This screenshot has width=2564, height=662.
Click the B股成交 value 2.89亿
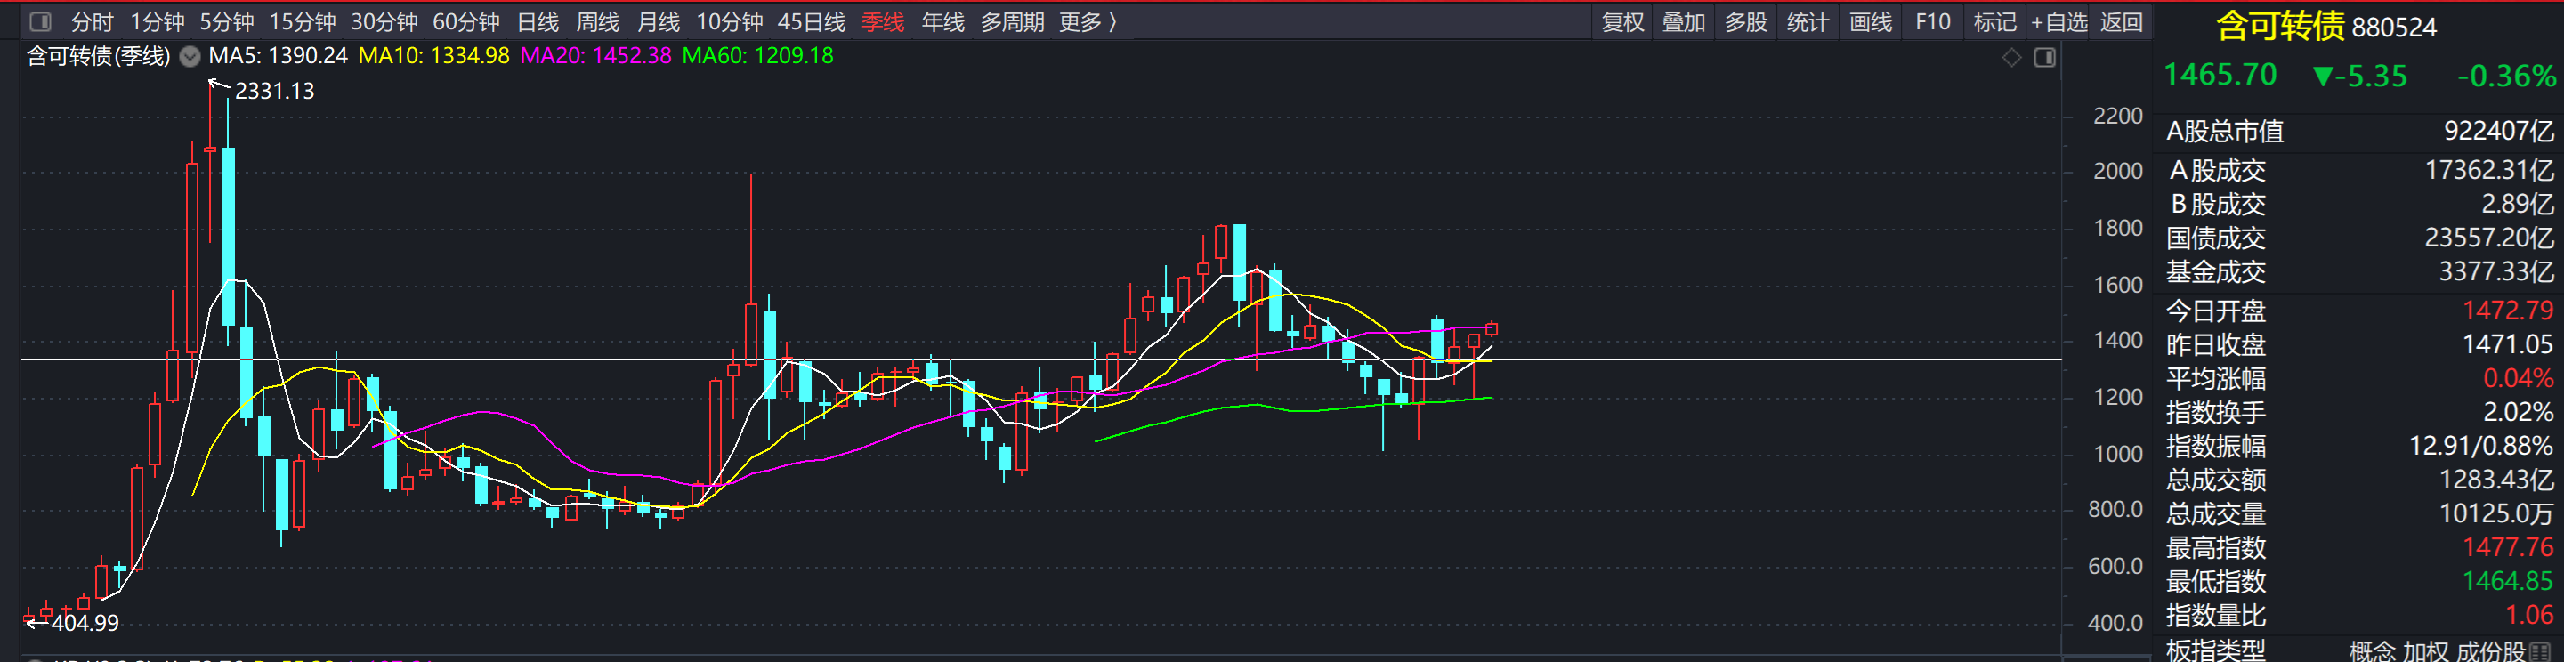click(2517, 204)
